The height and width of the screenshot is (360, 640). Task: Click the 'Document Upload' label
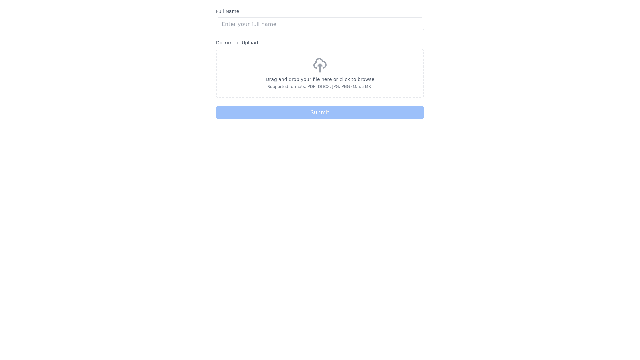(237, 43)
